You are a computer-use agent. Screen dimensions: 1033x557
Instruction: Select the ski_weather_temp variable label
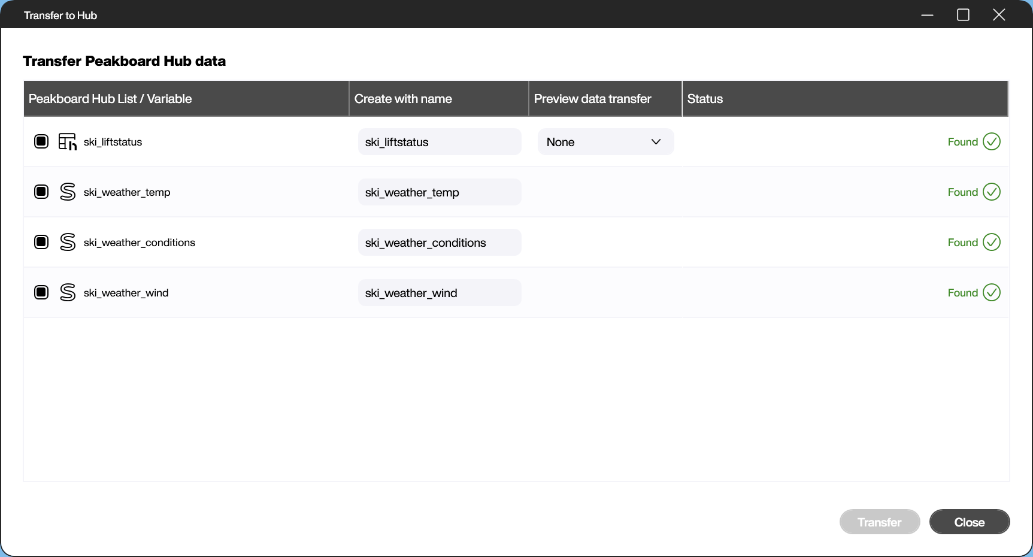point(127,192)
